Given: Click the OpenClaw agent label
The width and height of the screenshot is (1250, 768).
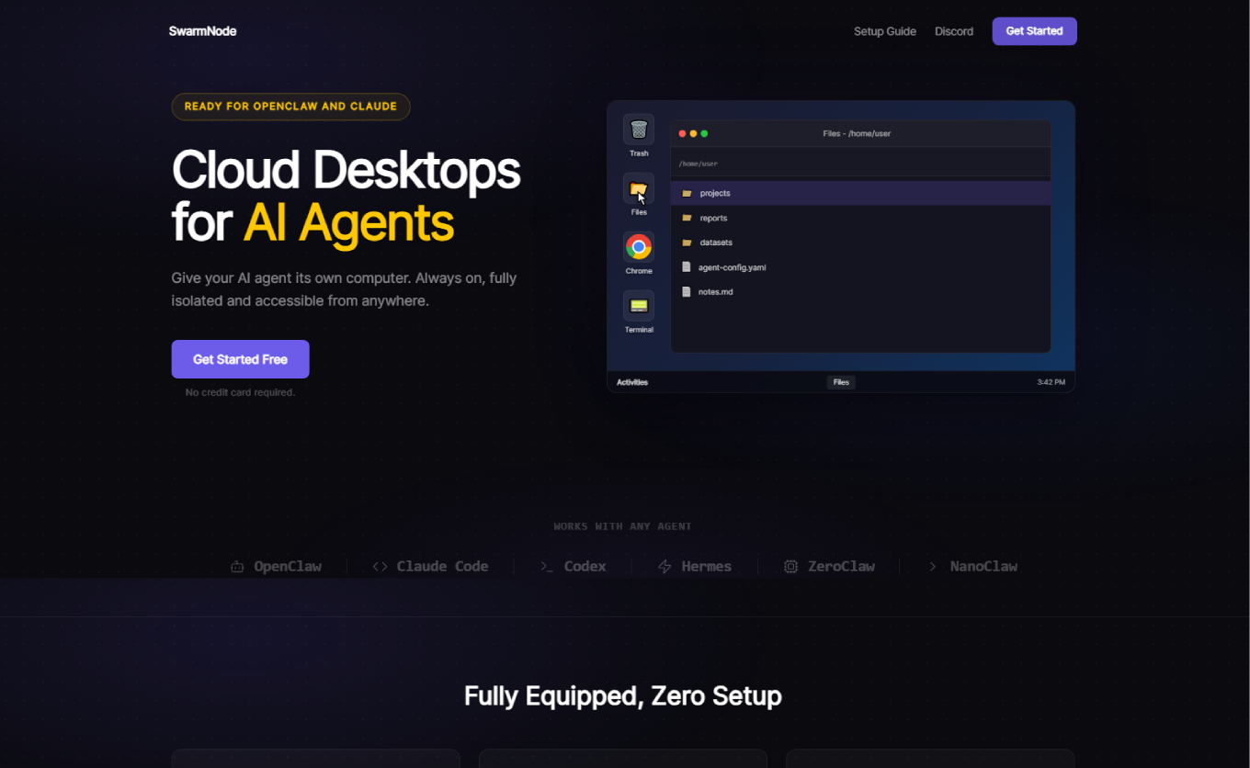Looking at the screenshot, I should click(x=288, y=567).
